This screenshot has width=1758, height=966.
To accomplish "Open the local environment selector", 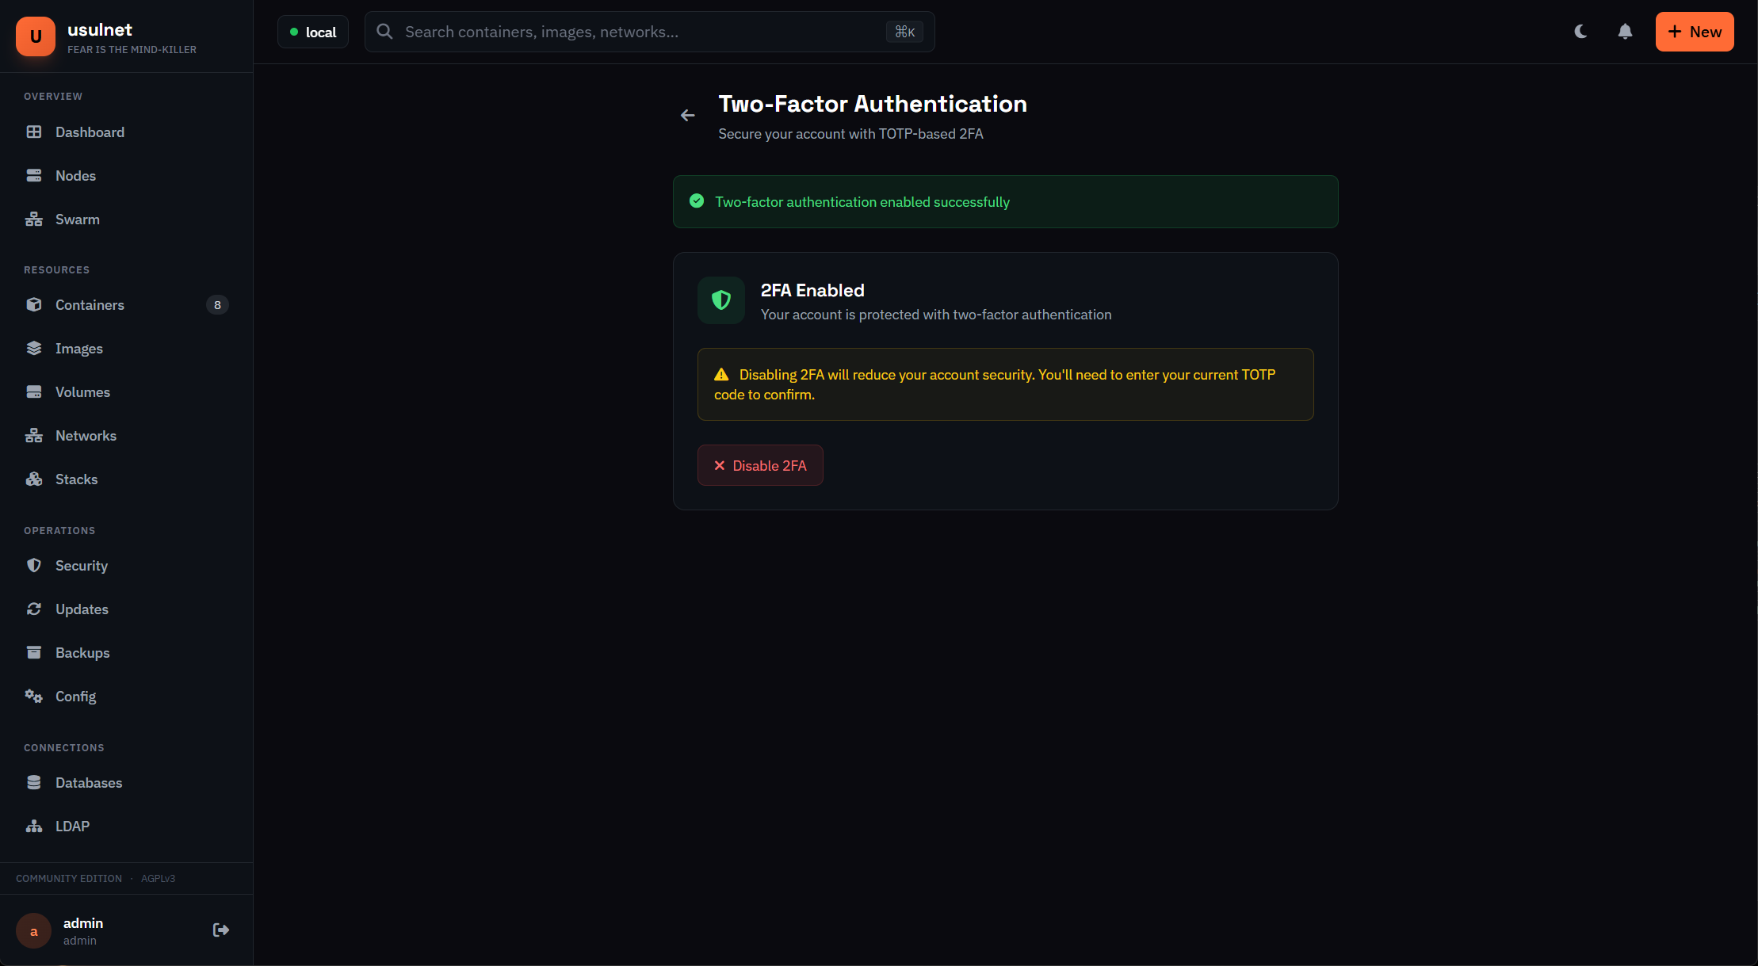I will point(313,32).
